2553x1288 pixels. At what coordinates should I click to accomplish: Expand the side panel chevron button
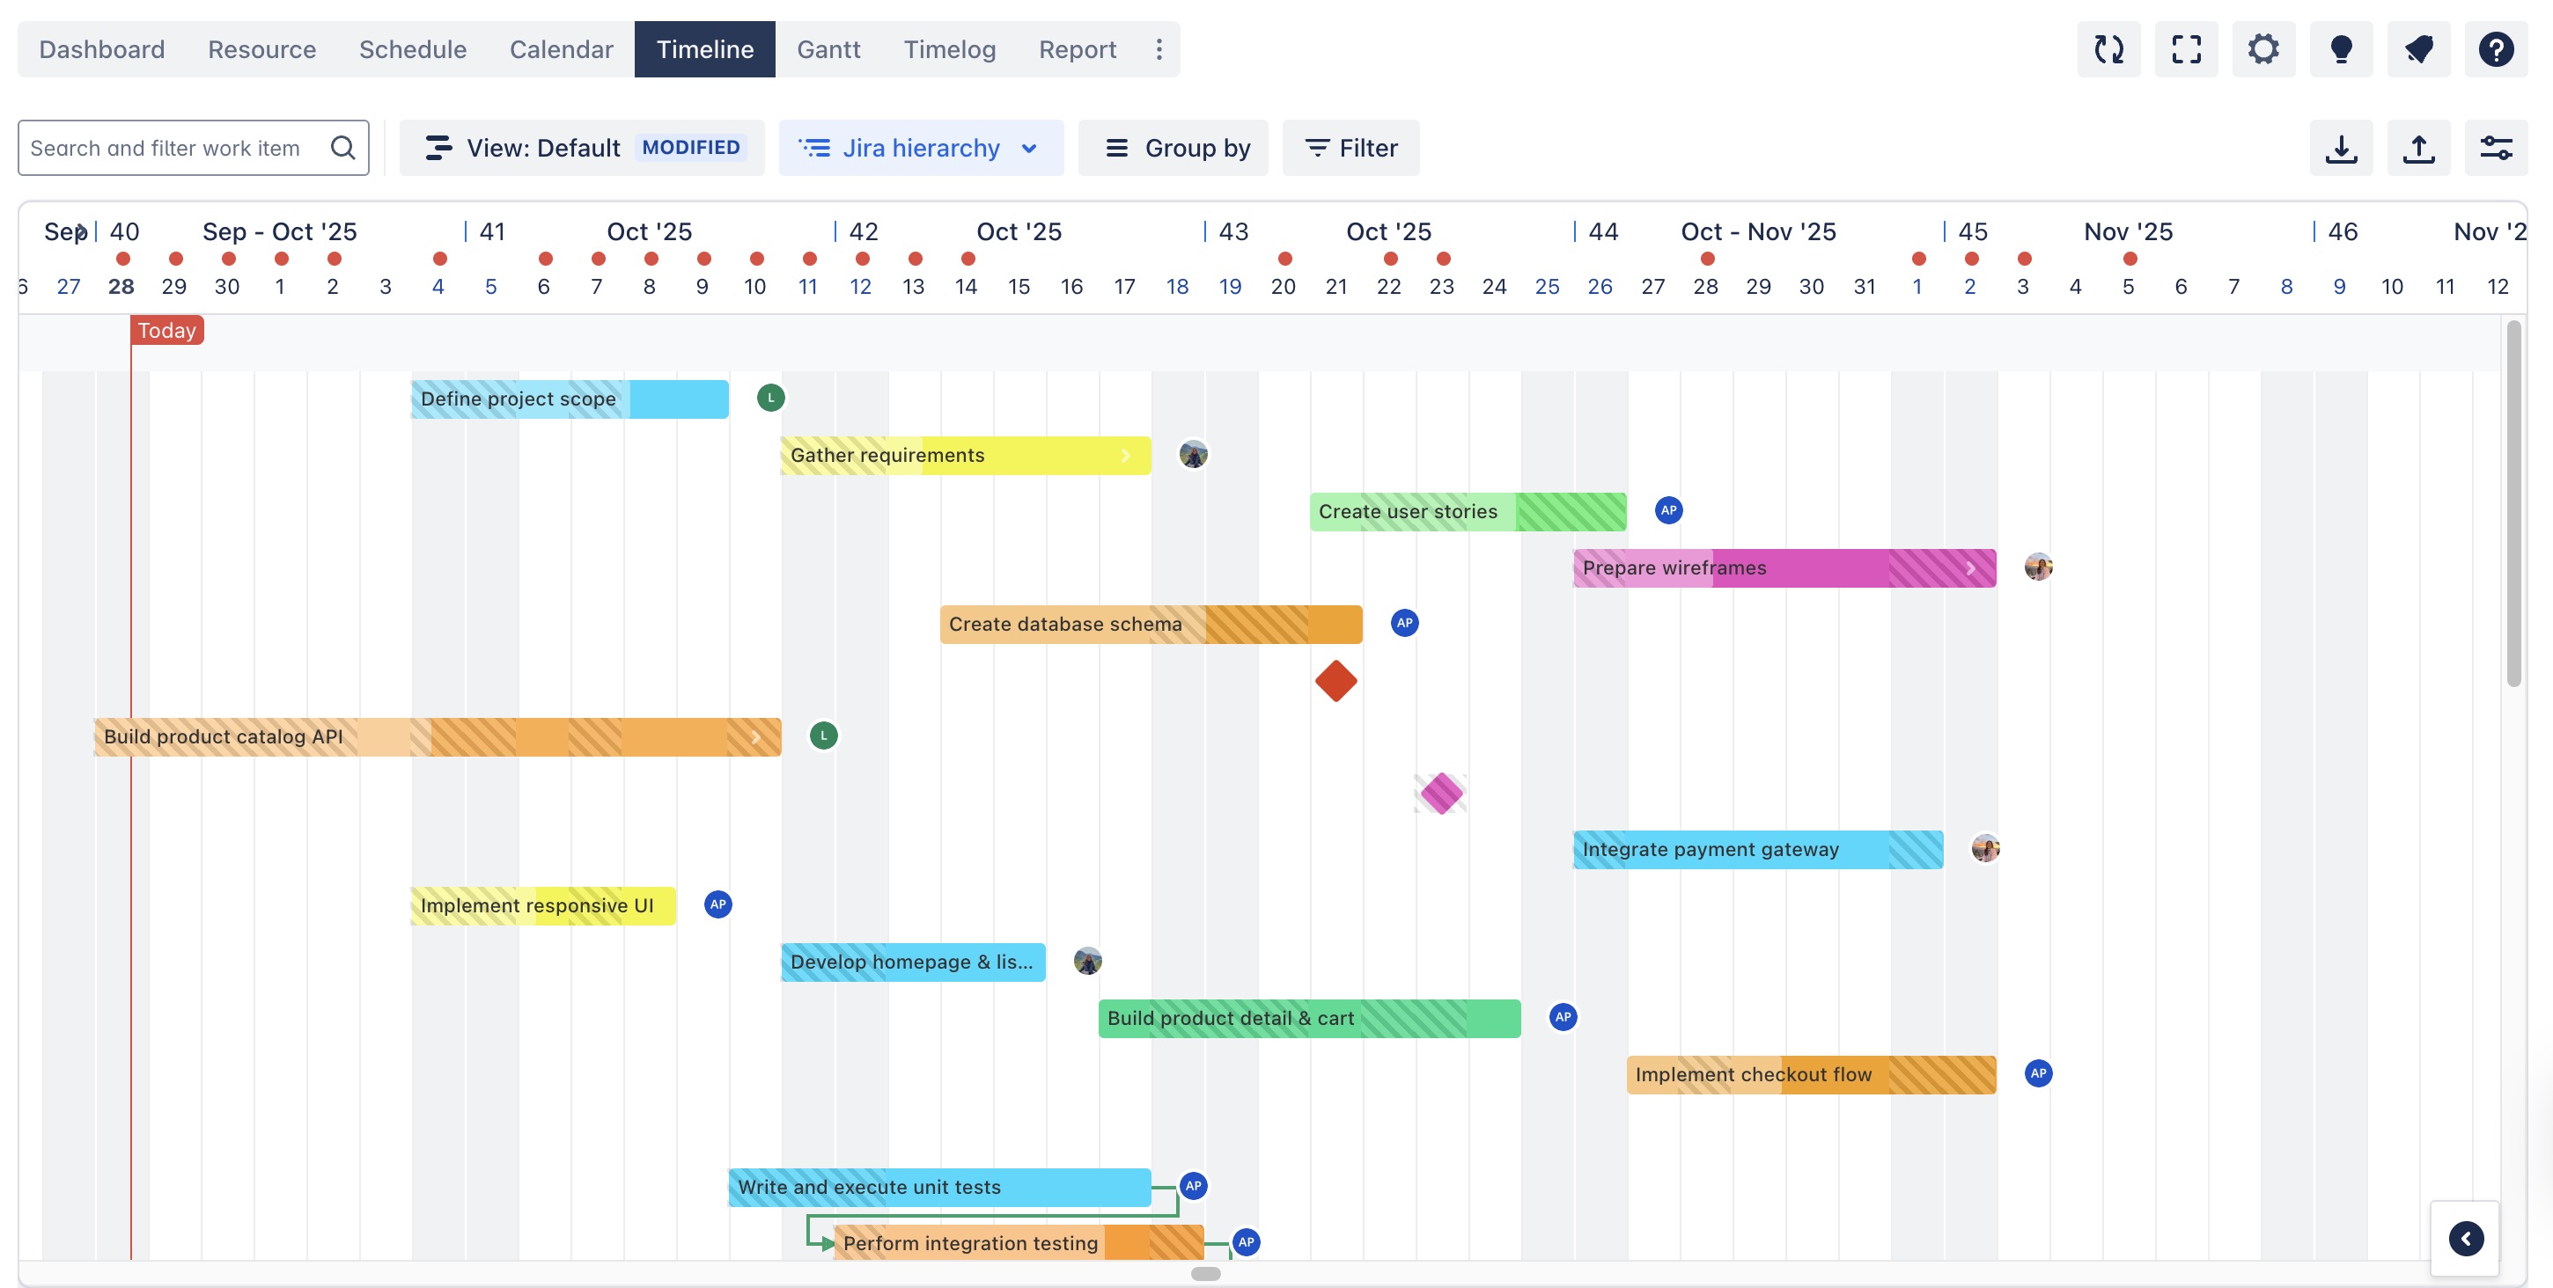coord(2465,1238)
